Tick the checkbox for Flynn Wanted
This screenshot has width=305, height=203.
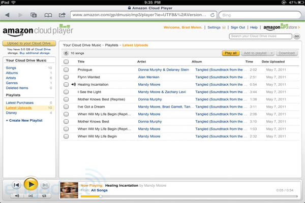point(66,77)
